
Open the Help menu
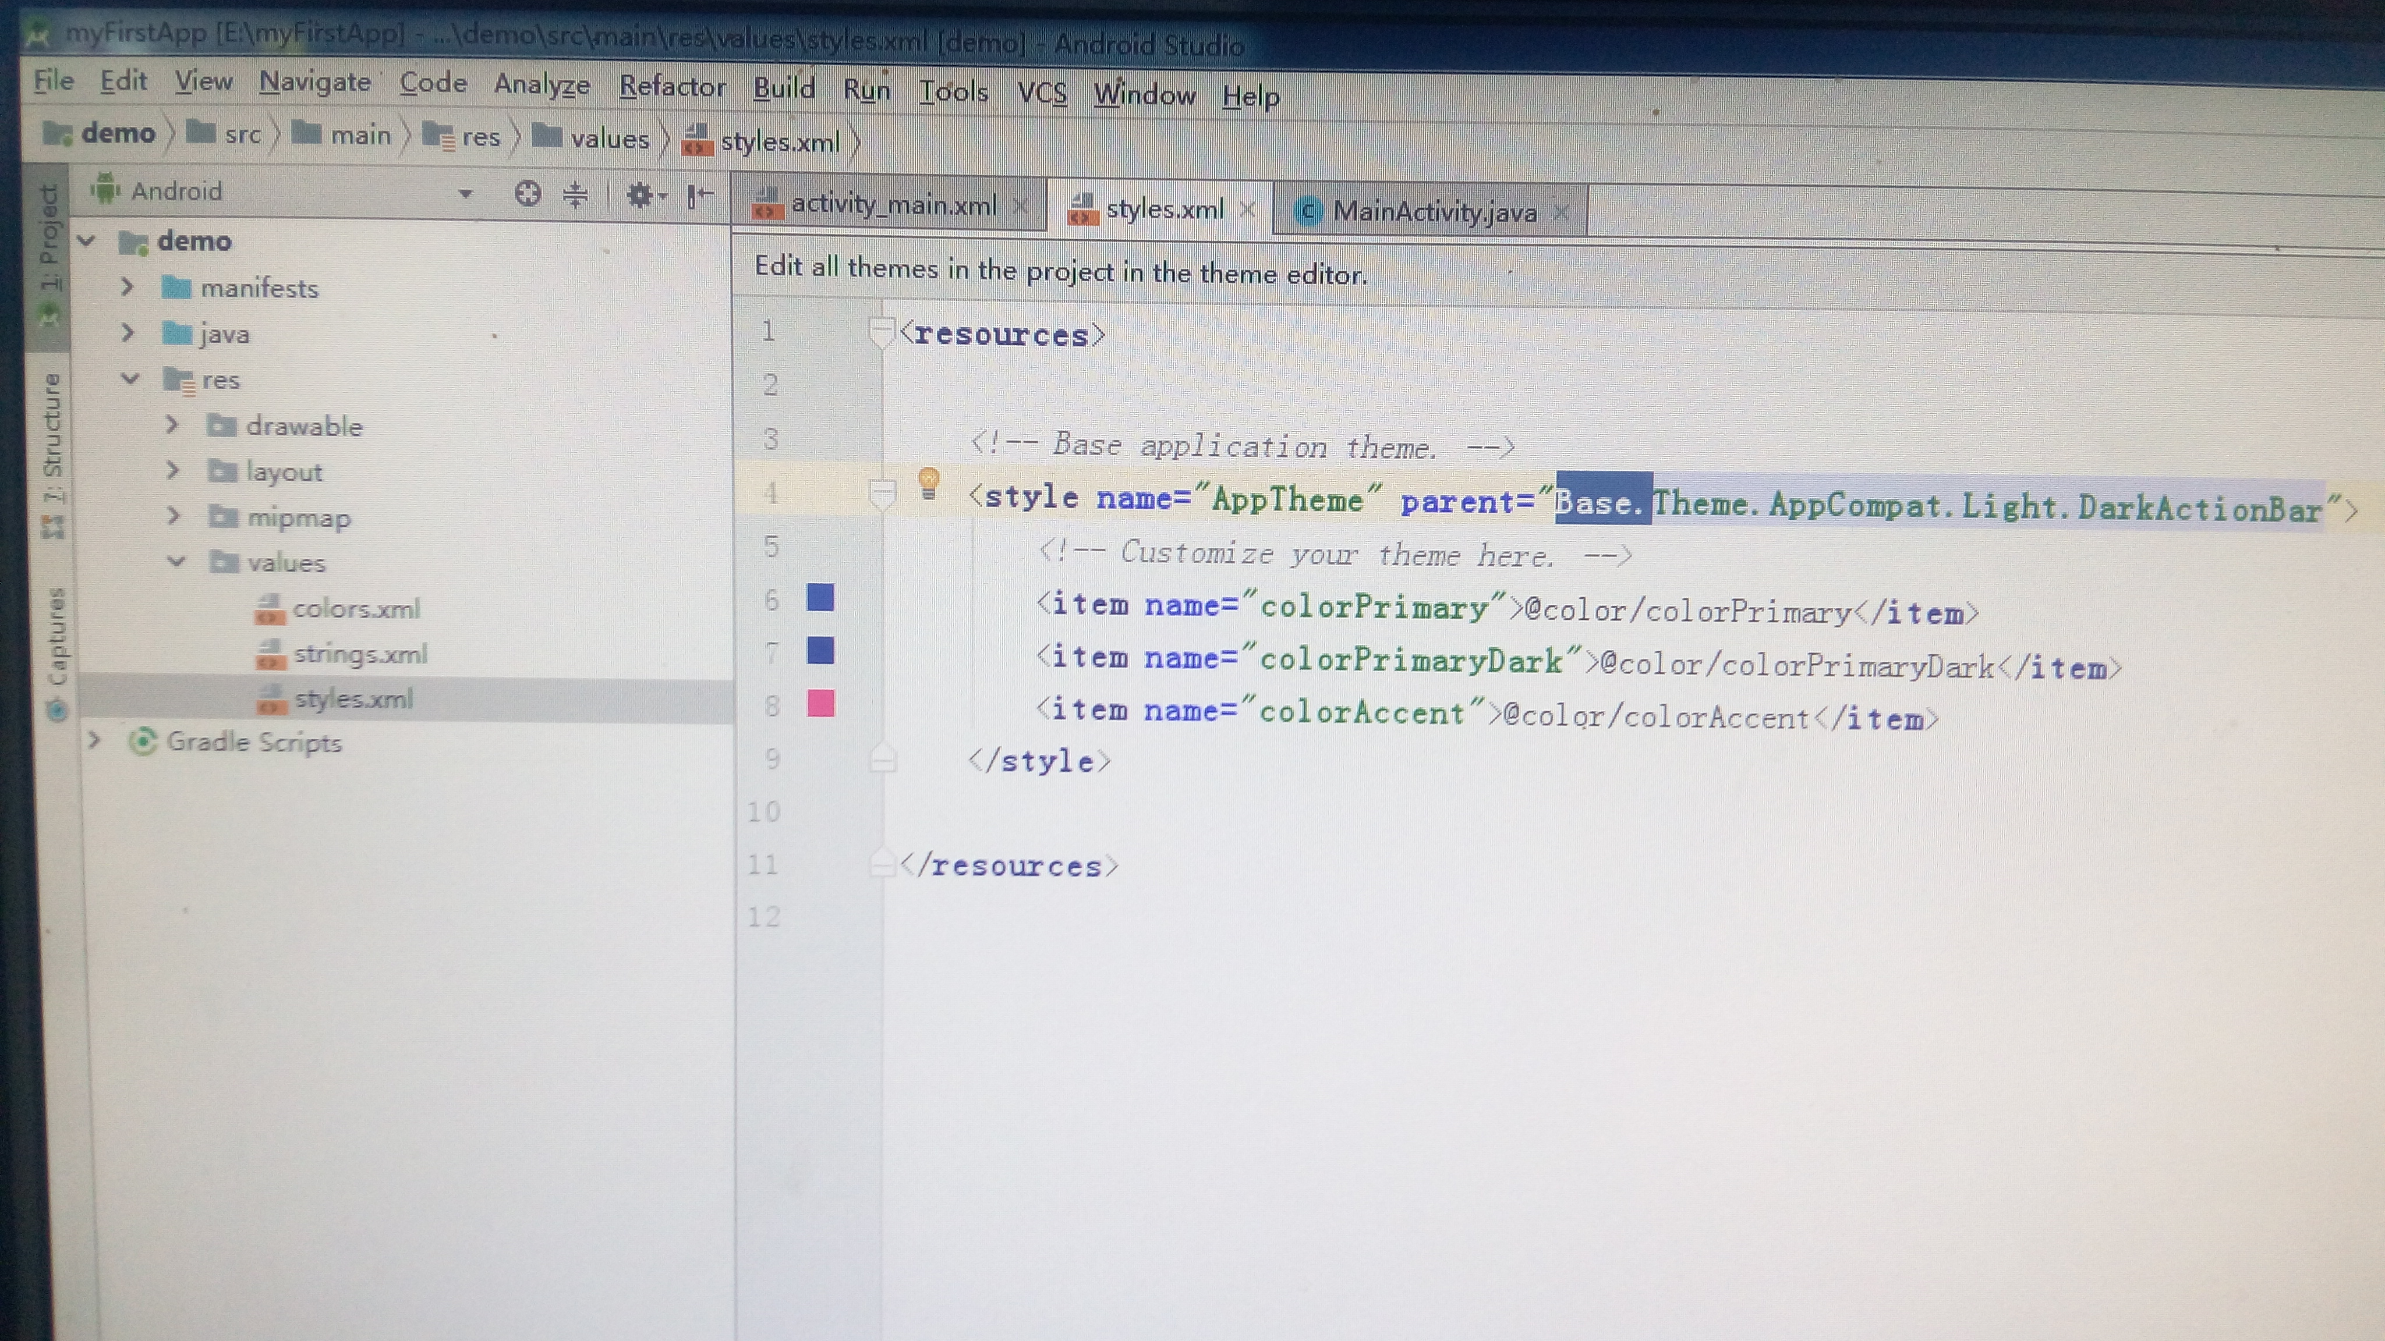tap(1251, 96)
